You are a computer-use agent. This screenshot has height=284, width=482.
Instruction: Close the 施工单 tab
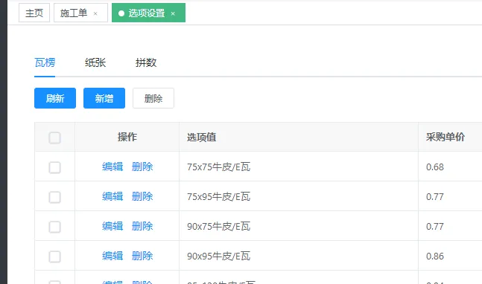95,13
